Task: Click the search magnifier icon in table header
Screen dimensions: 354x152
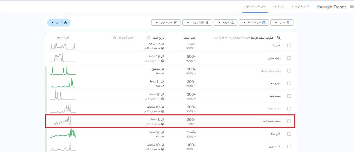Action: point(278,38)
